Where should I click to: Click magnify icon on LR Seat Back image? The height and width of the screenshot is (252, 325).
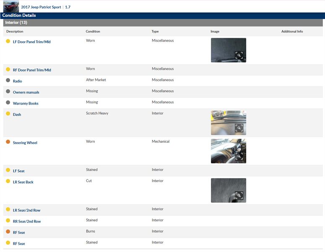(x=239, y=195)
